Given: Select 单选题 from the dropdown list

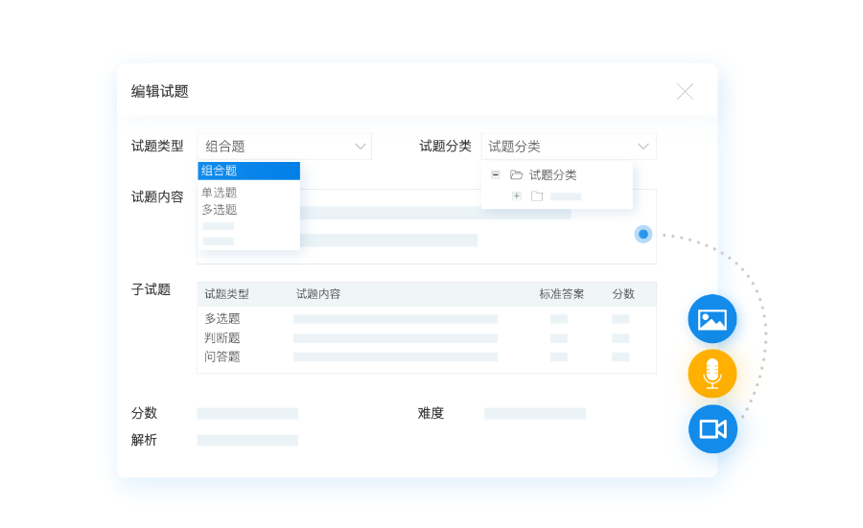Looking at the screenshot, I should pyautogui.click(x=220, y=193).
